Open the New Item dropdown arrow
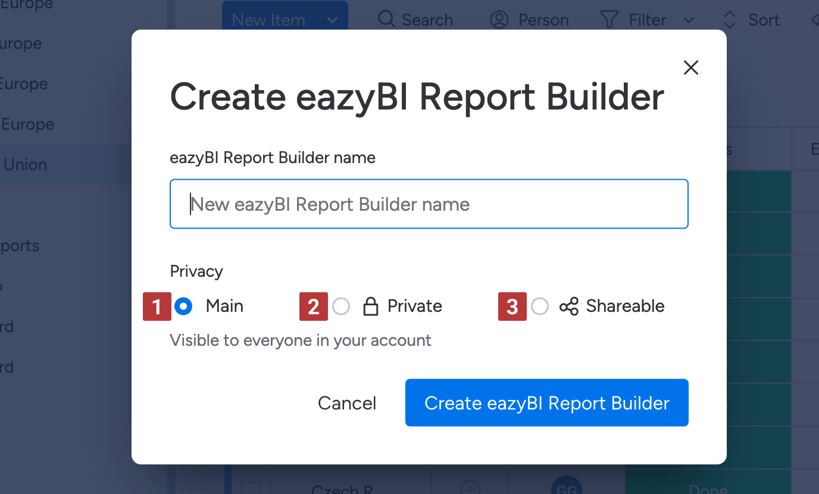 coord(332,20)
